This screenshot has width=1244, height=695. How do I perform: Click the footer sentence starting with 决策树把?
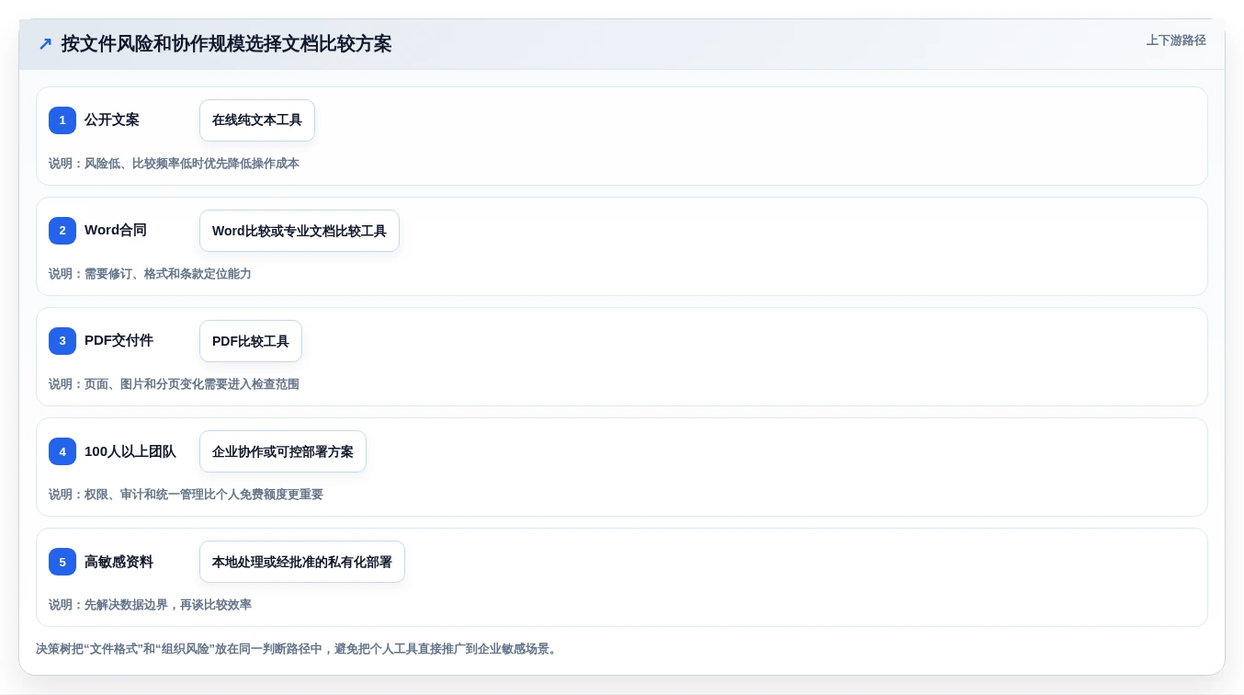coord(297,649)
